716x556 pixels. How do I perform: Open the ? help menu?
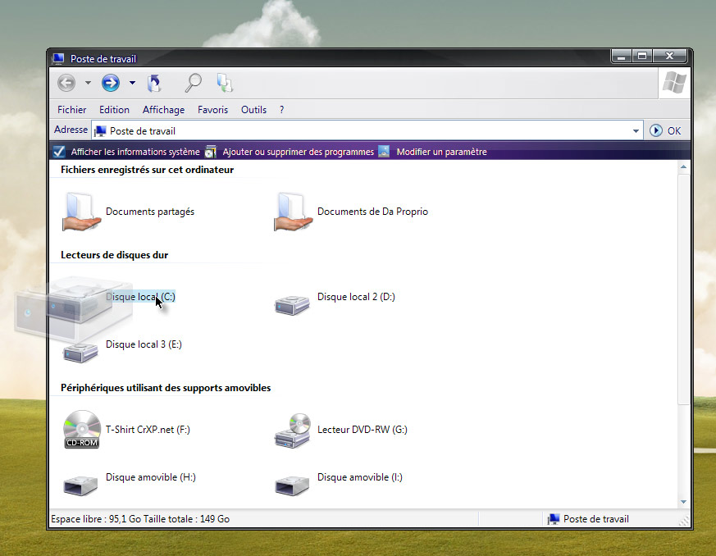click(x=282, y=110)
